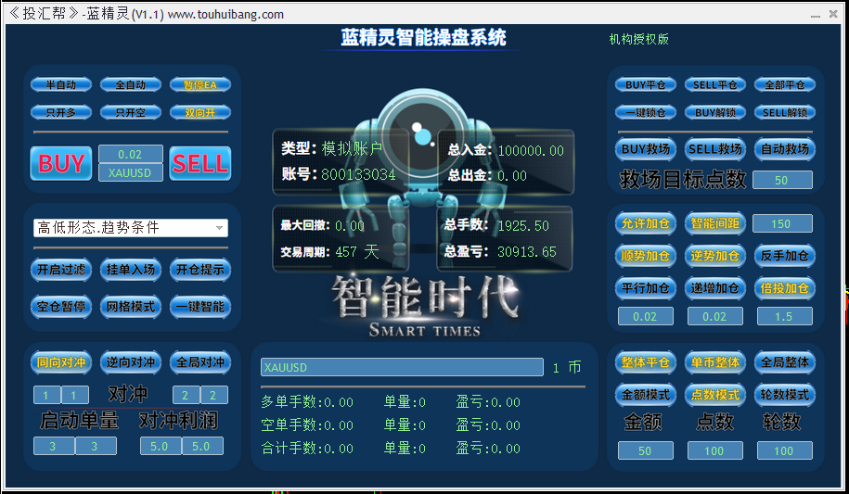The height and width of the screenshot is (494, 849).
Task: Click the red SELL button
Action: 199,163
